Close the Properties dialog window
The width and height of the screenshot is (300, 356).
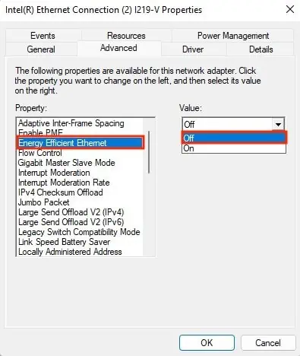pos(290,10)
